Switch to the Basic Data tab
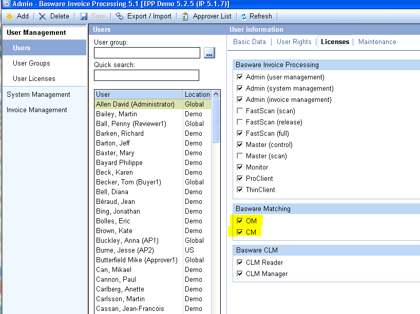Image resolution: width=420 pixels, height=314 pixels. [x=250, y=41]
